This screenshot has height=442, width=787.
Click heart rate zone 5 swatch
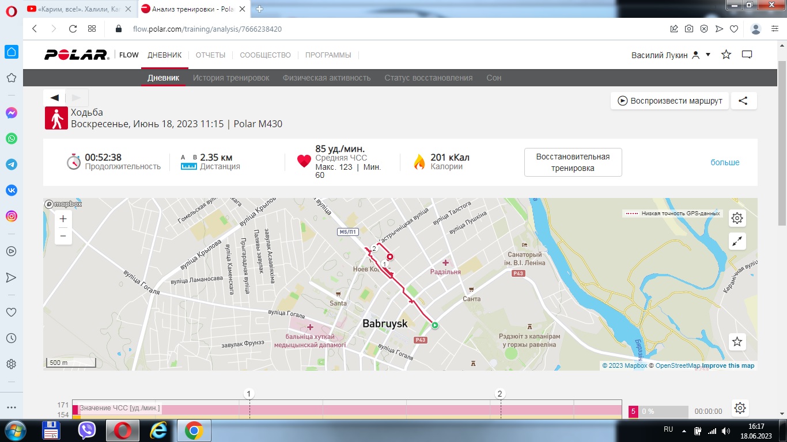coord(633,411)
